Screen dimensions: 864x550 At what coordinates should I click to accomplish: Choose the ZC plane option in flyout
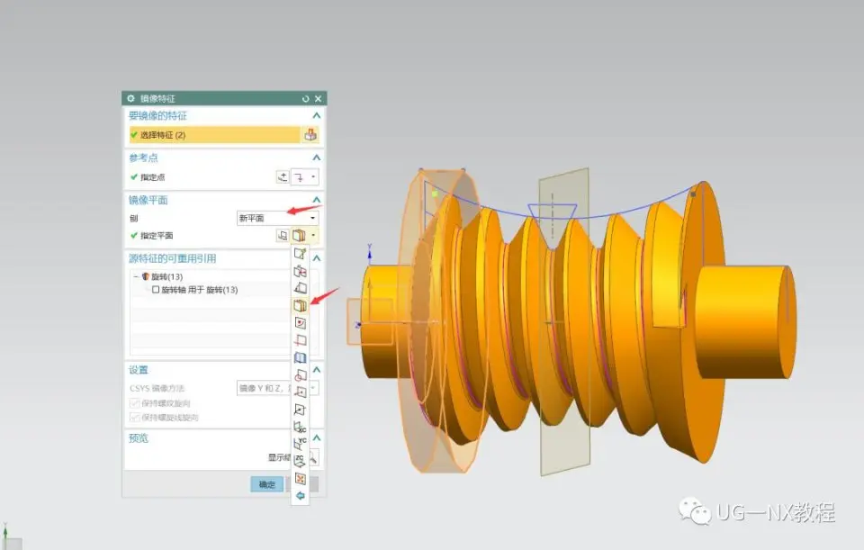[300, 461]
